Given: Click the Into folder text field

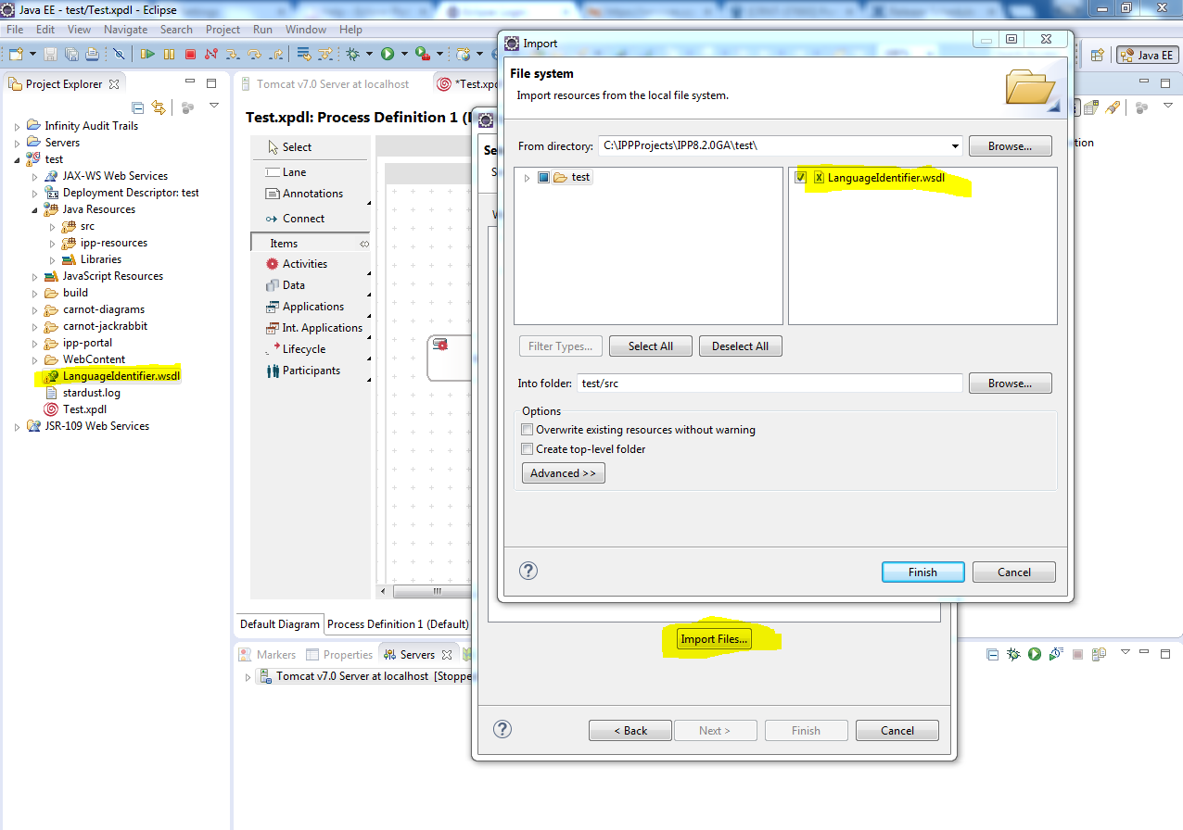Looking at the screenshot, I should click(x=770, y=384).
